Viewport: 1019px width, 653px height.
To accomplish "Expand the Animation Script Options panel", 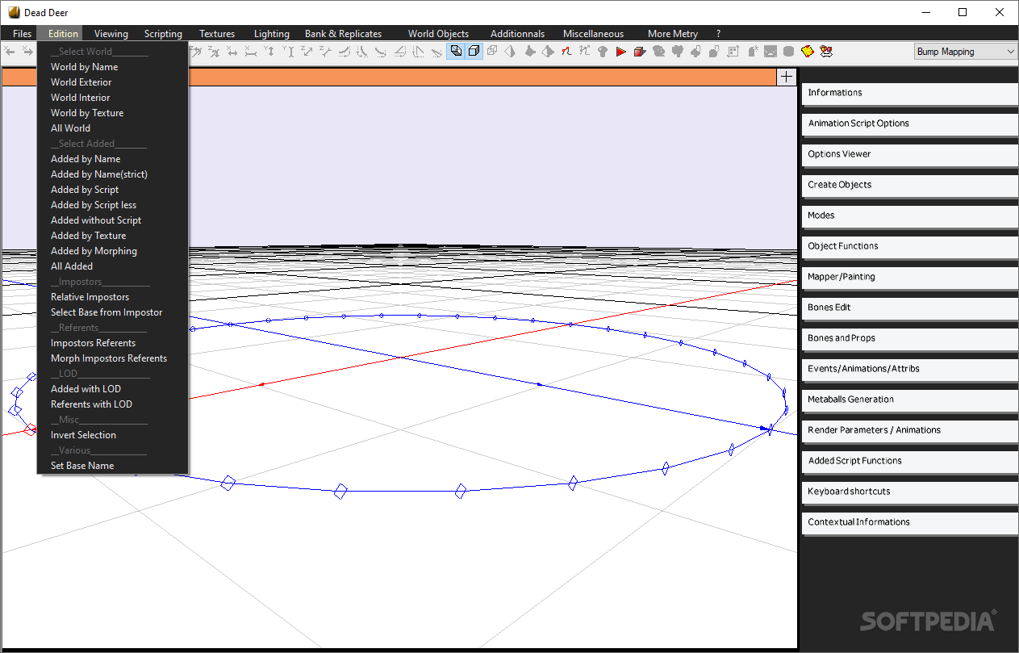I will point(909,123).
